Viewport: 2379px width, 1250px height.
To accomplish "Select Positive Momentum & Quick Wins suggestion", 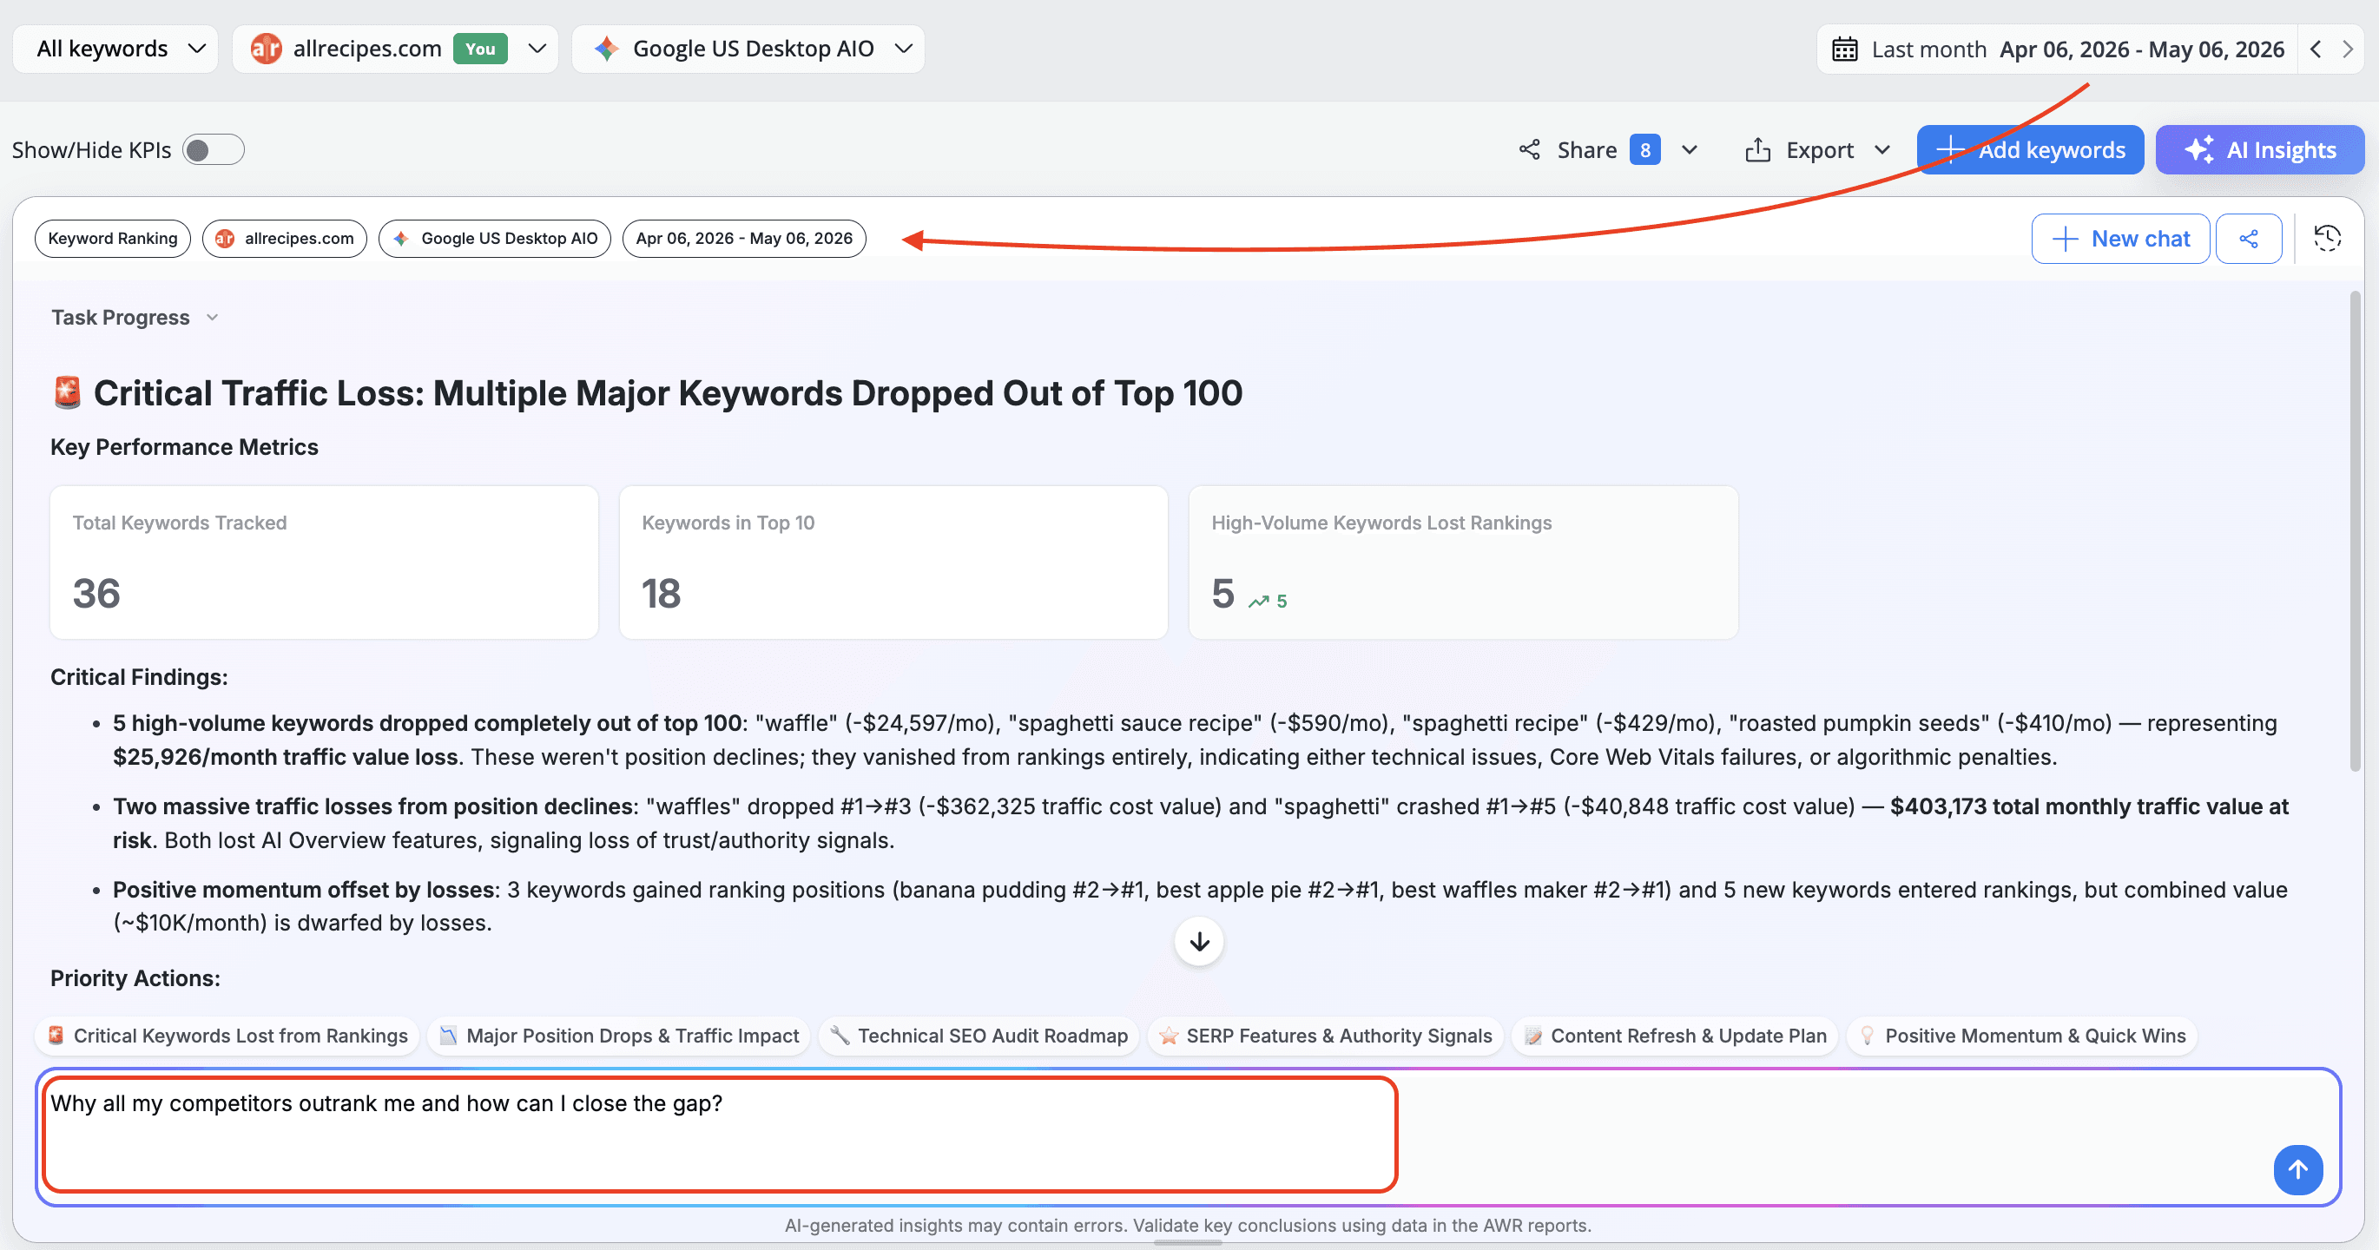I will tap(2021, 1036).
